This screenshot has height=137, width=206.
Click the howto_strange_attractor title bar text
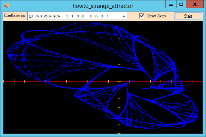(103, 6)
